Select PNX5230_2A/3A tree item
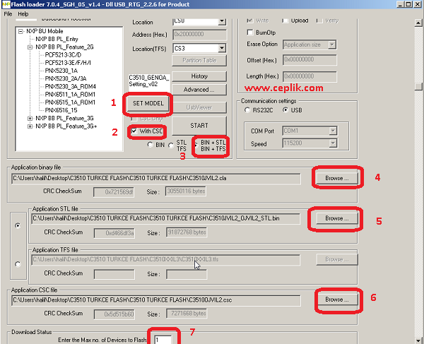The image size is (424, 344). pyautogui.click(x=66, y=78)
